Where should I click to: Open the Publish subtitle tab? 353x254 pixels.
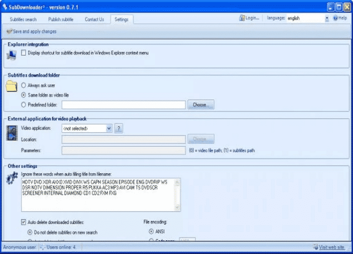[61, 19]
